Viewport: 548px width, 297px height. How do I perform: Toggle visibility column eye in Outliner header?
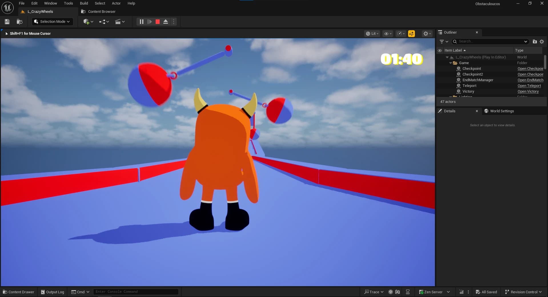(440, 50)
